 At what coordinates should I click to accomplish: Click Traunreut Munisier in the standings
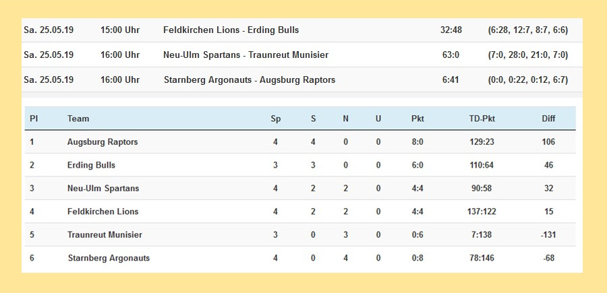coord(105,235)
